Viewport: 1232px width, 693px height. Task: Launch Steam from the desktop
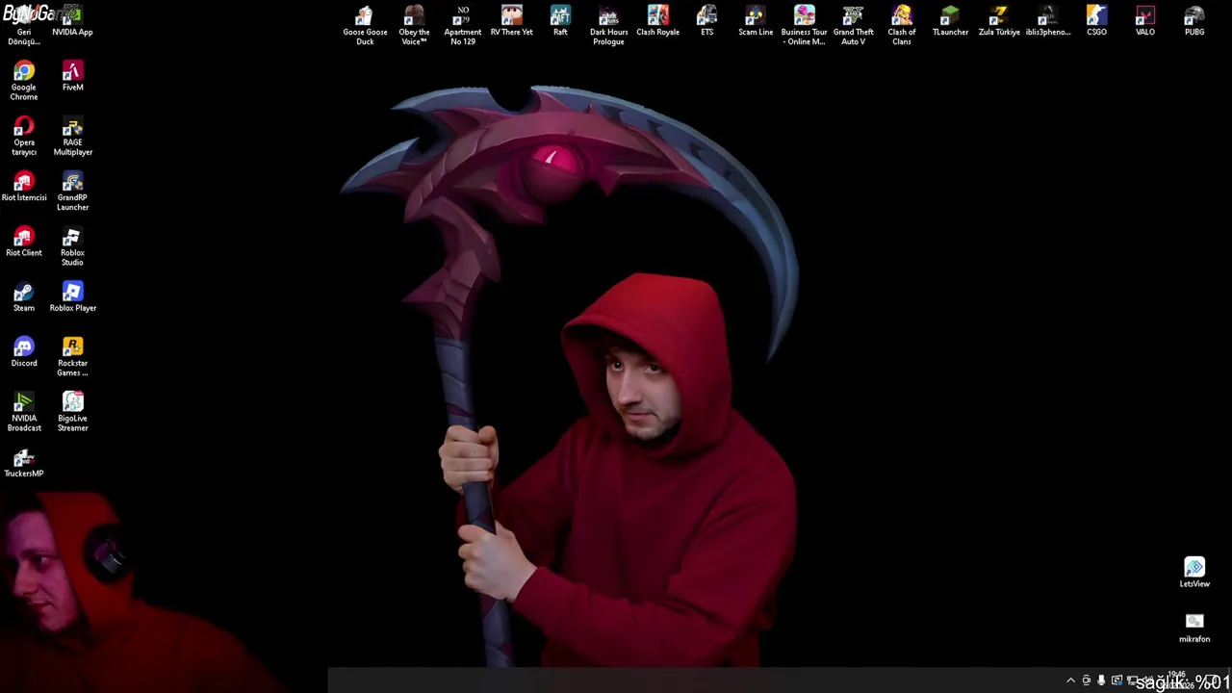click(24, 296)
